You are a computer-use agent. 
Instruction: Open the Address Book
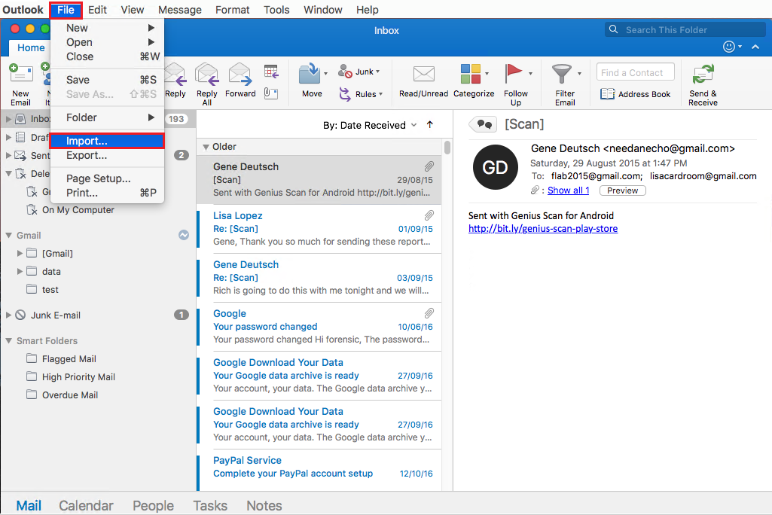coord(635,94)
